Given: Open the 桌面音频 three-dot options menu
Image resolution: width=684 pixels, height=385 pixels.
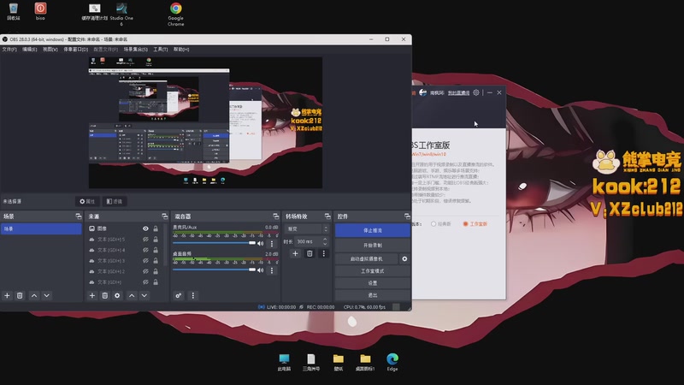Looking at the screenshot, I should (272, 270).
